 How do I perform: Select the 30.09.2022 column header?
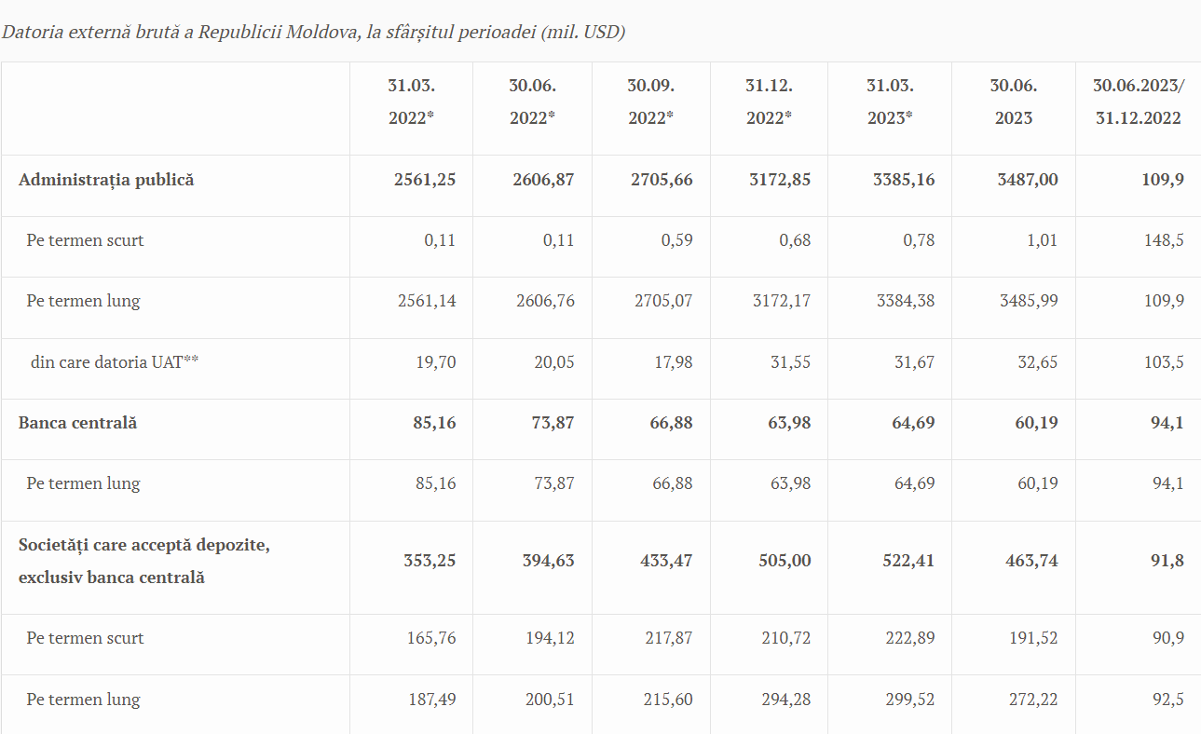(x=650, y=102)
